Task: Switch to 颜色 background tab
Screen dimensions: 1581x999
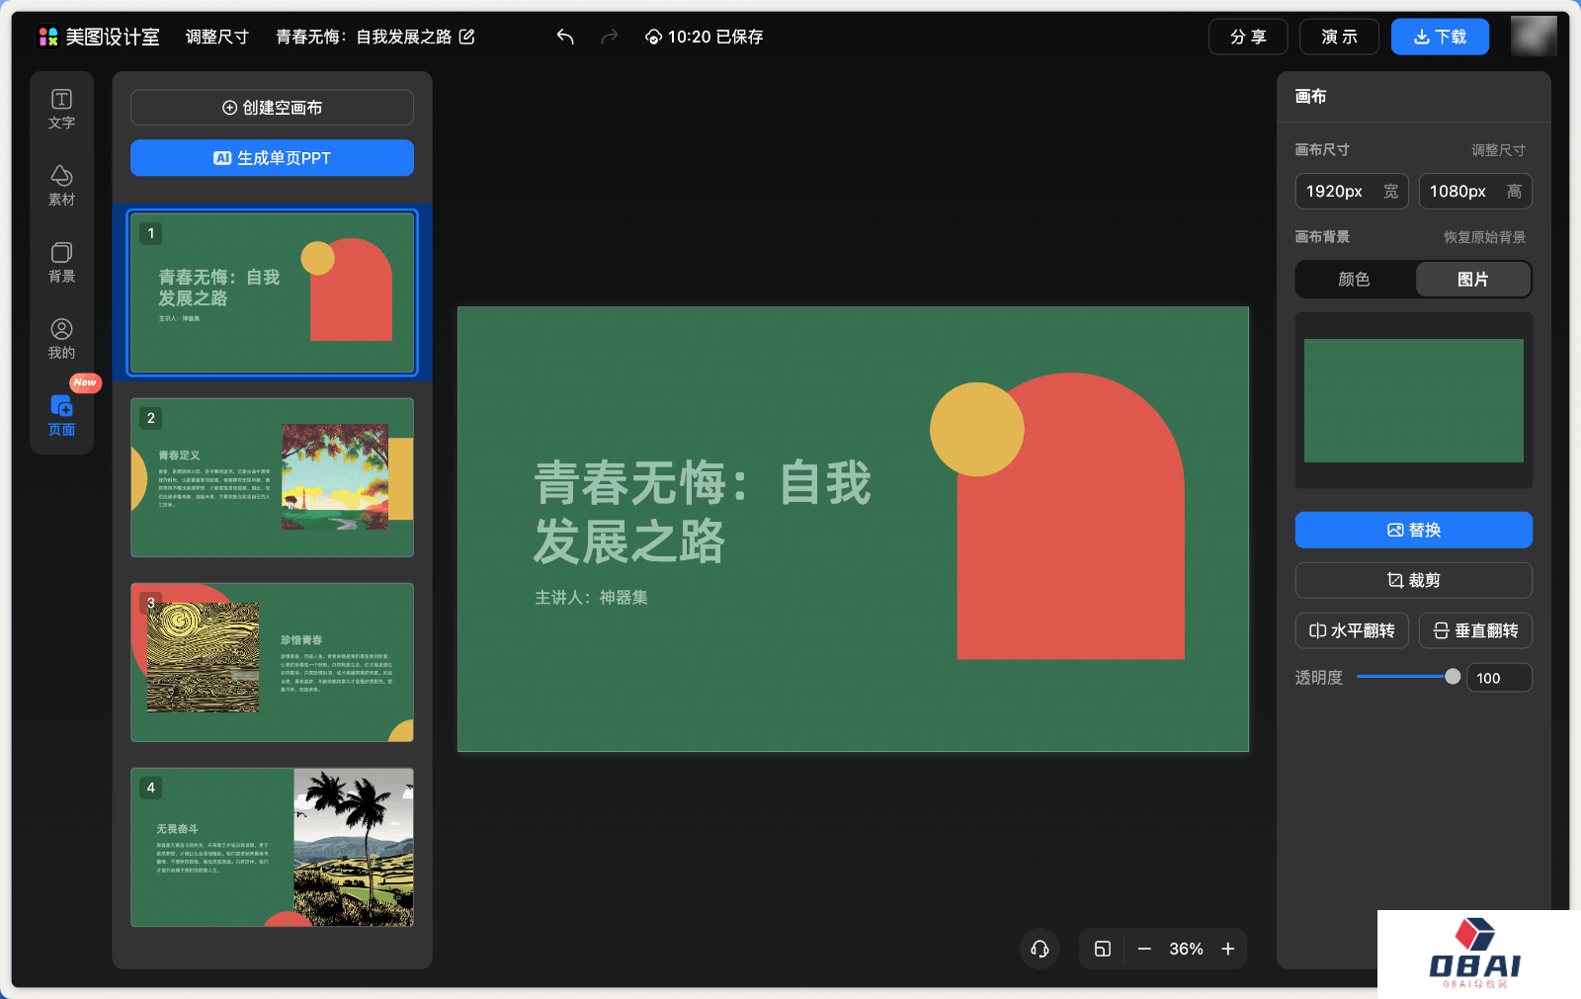Action: tap(1355, 280)
